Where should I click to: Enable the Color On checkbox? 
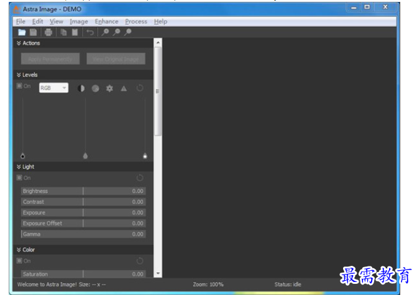coord(19,261)
